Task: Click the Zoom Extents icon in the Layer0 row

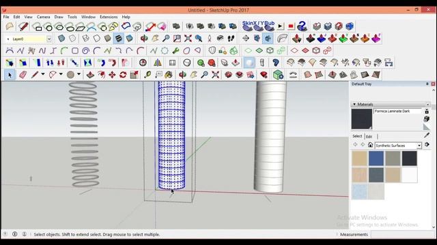Action: pyautogui.click(x=188, y=38)
